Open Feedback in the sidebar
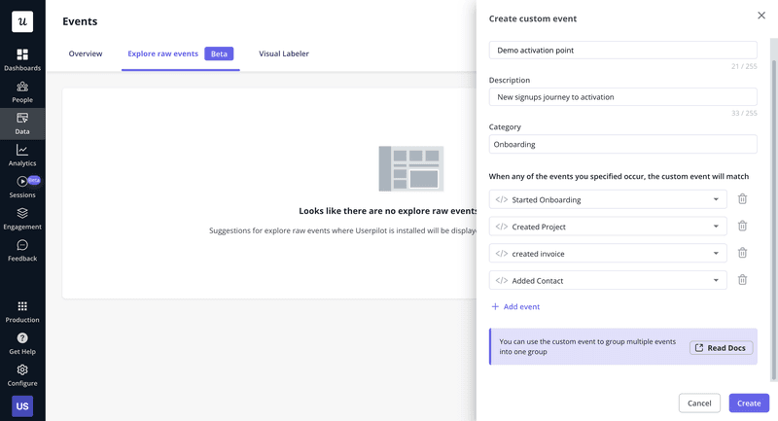 pos(22,251)
